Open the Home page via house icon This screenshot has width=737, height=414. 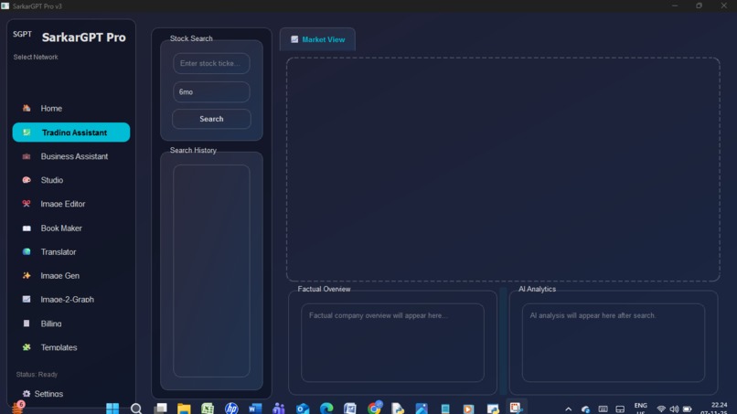pyautogui.click(x=27, y=108)
